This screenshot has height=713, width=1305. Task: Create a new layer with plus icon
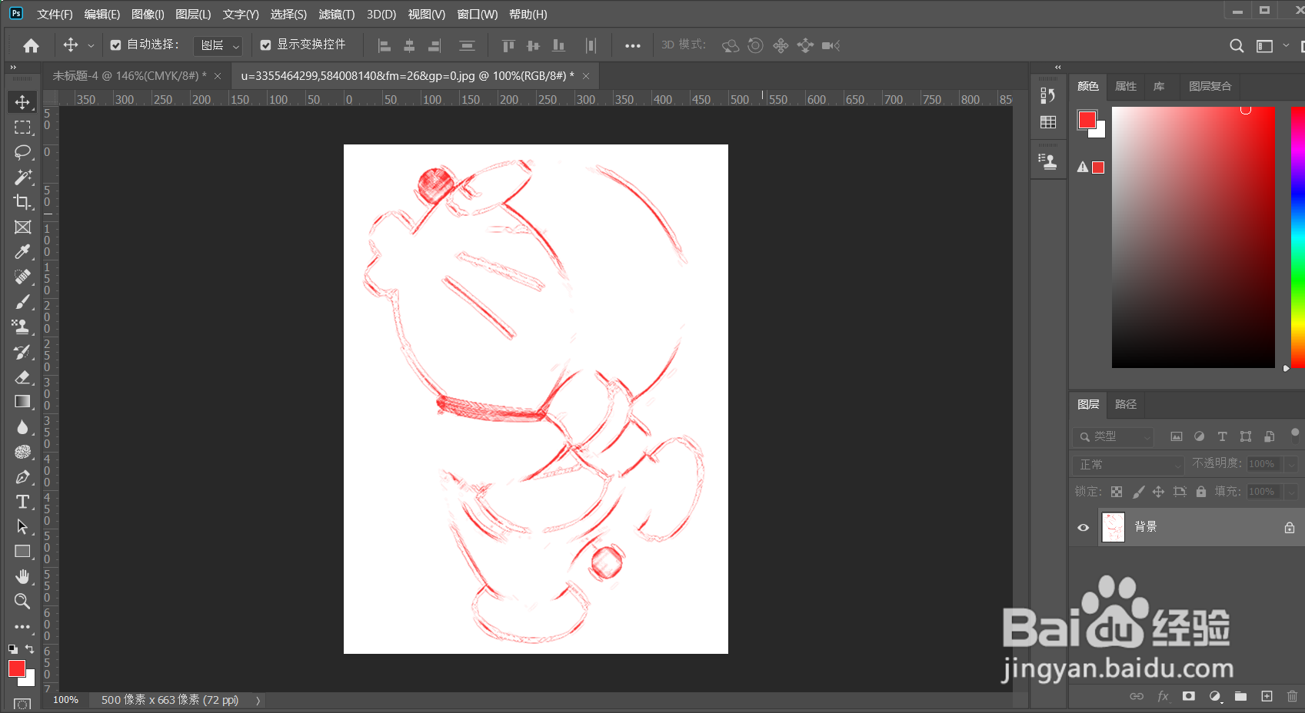coord(1267,696)
